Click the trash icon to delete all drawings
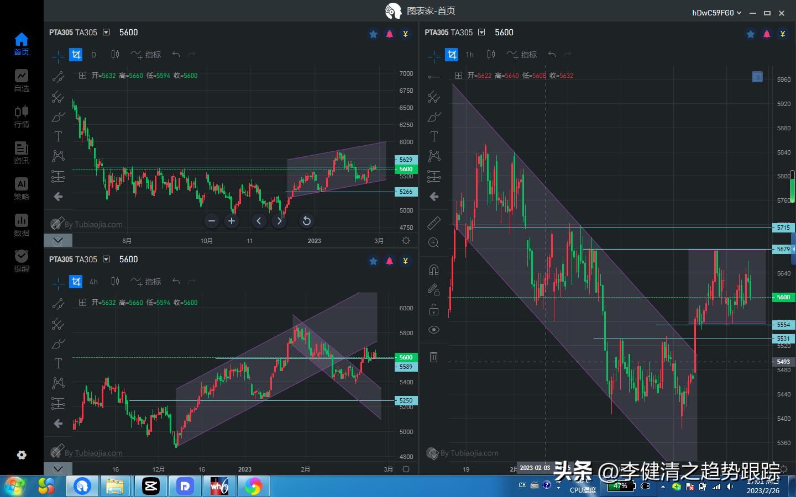 point(434,357)
